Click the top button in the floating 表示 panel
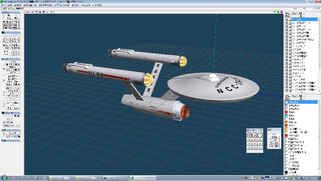The width and height of the screenshot is (321, 181). click(274, 134)
